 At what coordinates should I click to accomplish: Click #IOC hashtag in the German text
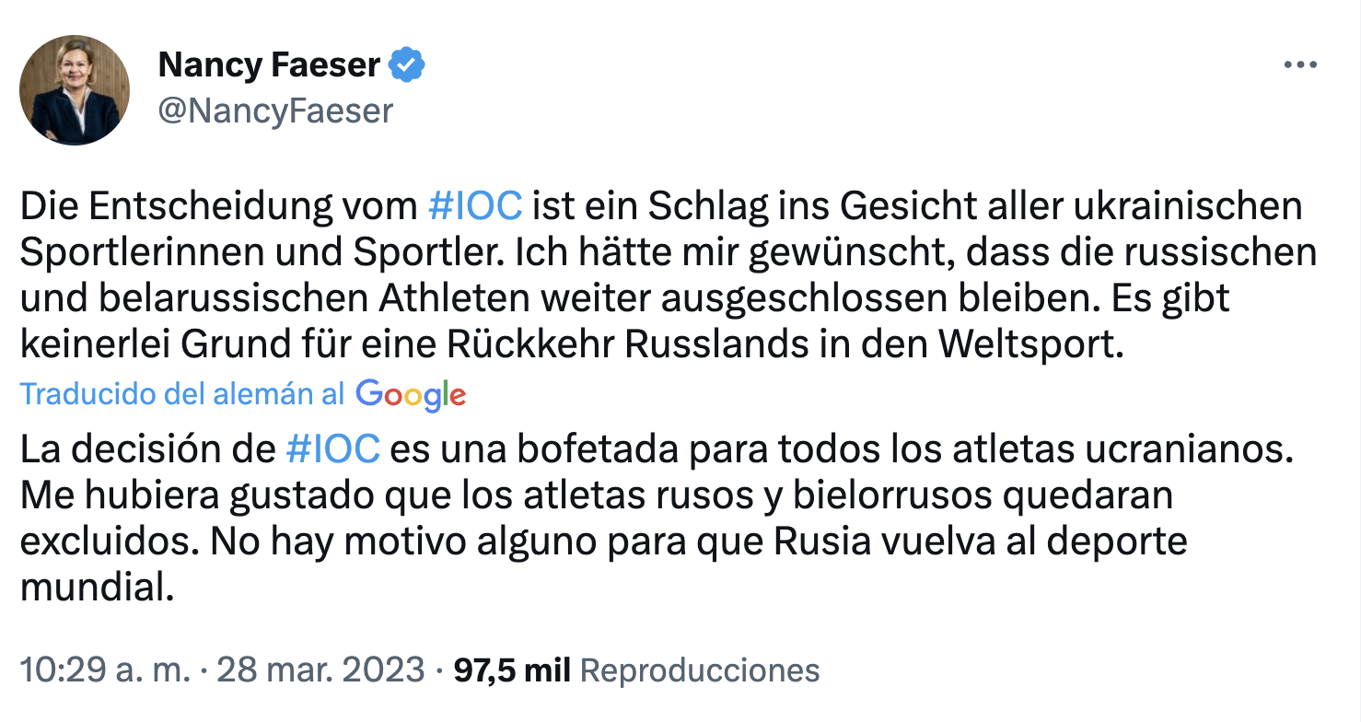coord(475,206)
